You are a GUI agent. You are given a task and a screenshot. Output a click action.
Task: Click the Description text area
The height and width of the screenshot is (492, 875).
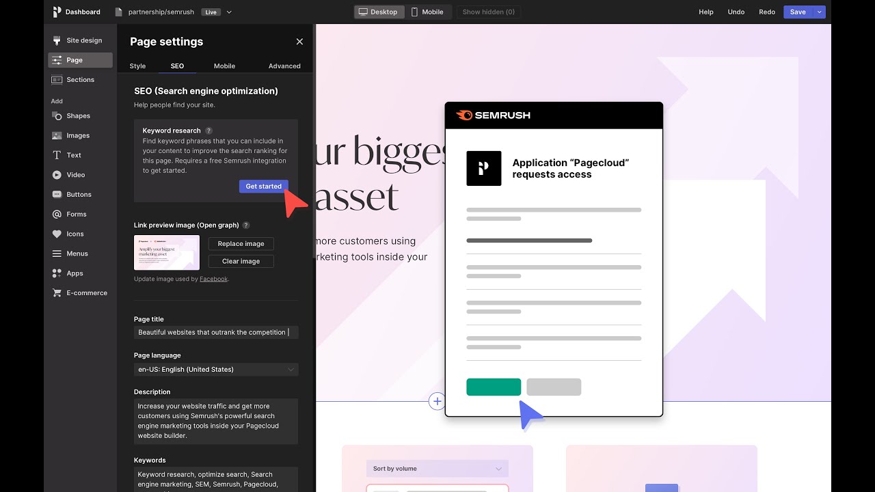pos(216,420)
